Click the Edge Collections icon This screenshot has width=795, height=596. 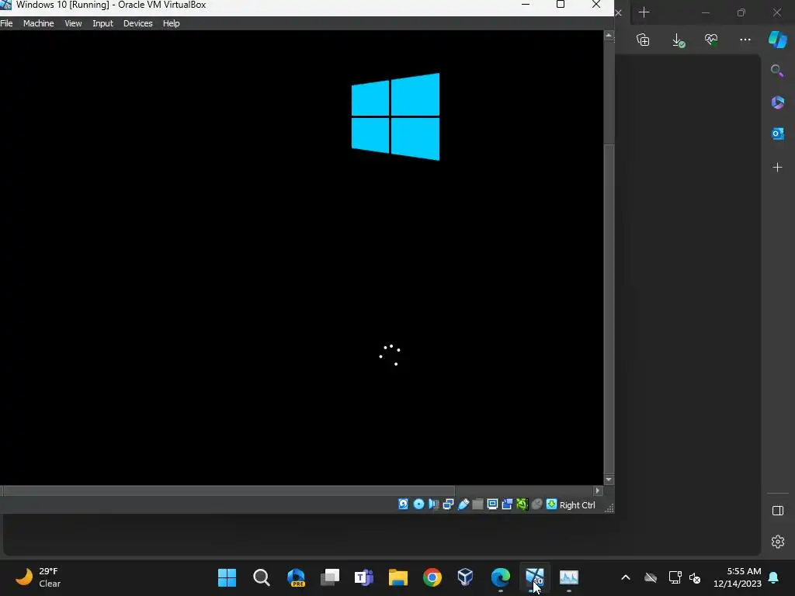coord(643,40)
